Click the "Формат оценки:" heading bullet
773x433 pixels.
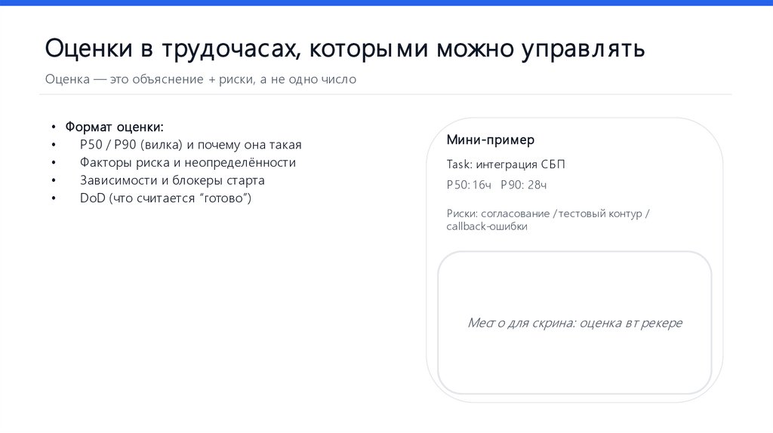click(114, 127)
